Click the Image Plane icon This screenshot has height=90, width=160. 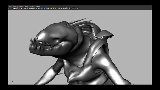(x=17, y=8)
